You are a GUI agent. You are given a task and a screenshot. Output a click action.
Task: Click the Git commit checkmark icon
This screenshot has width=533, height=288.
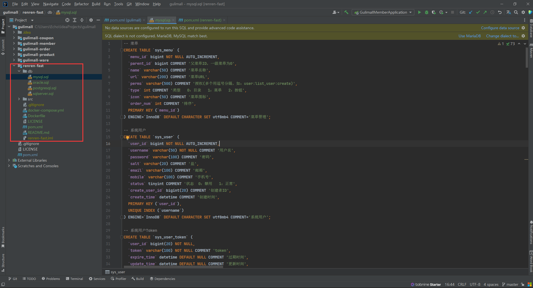478,12
